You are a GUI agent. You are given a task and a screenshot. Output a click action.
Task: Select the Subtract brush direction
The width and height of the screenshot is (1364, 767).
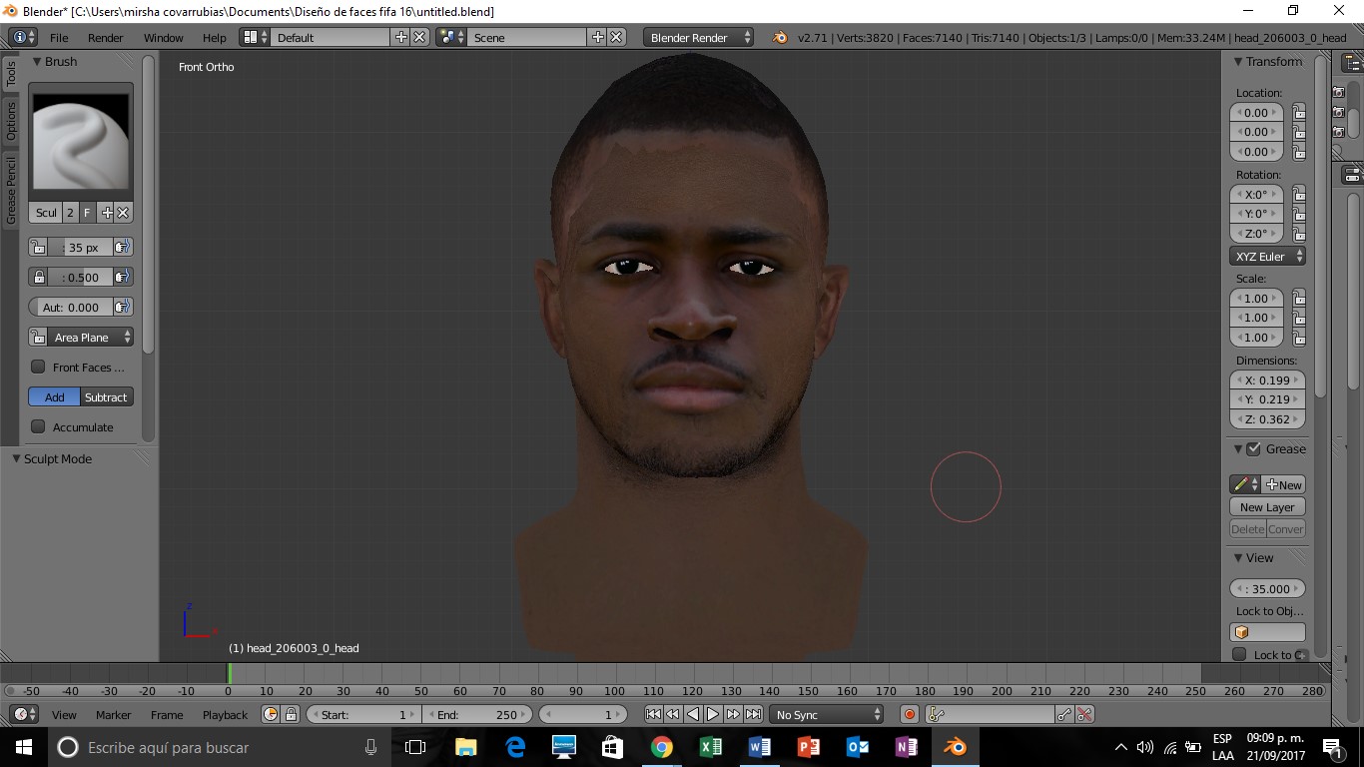[x=107, y=396]
